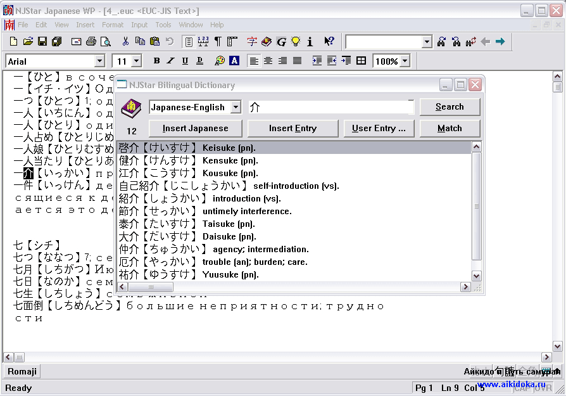Image resolution: width=566 pixels, height=396 pixels.
Task: Open the Insert menu
Action: tap(85, 25)
